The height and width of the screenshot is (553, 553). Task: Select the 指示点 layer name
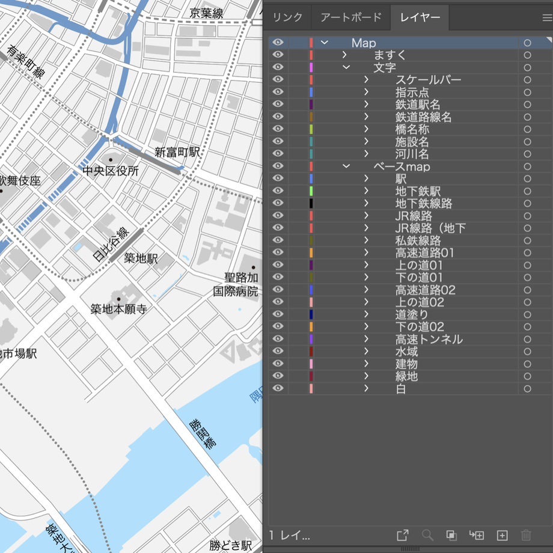(412, 92)
